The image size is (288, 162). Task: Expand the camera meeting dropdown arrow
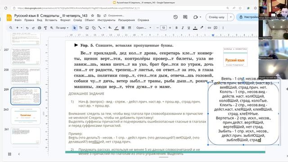[200, 17]
